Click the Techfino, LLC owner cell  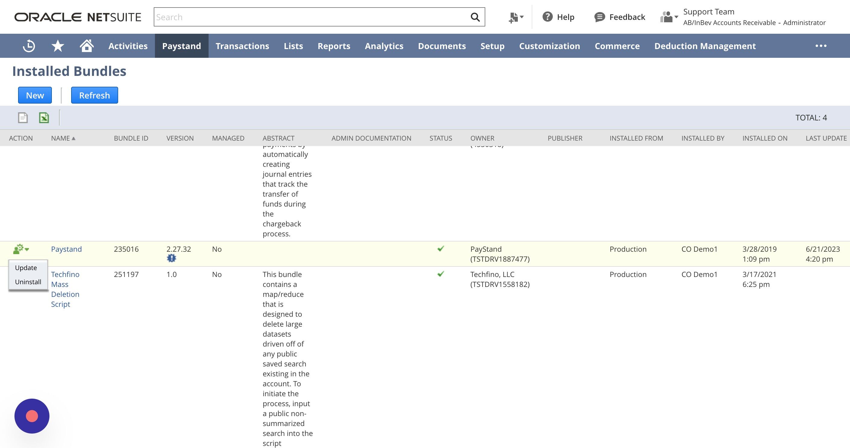[x=500, y=279]
